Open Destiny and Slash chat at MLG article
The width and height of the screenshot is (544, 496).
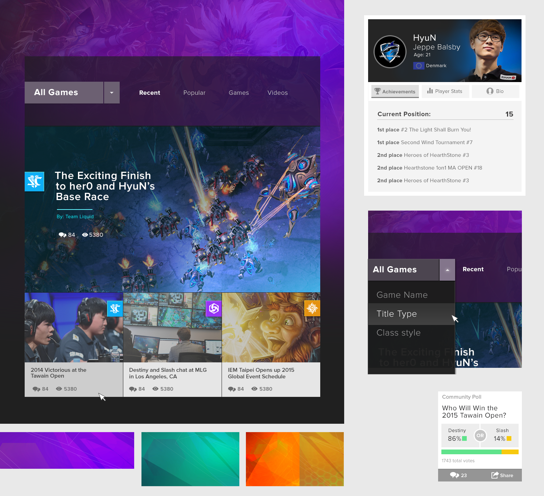(168, 373)
